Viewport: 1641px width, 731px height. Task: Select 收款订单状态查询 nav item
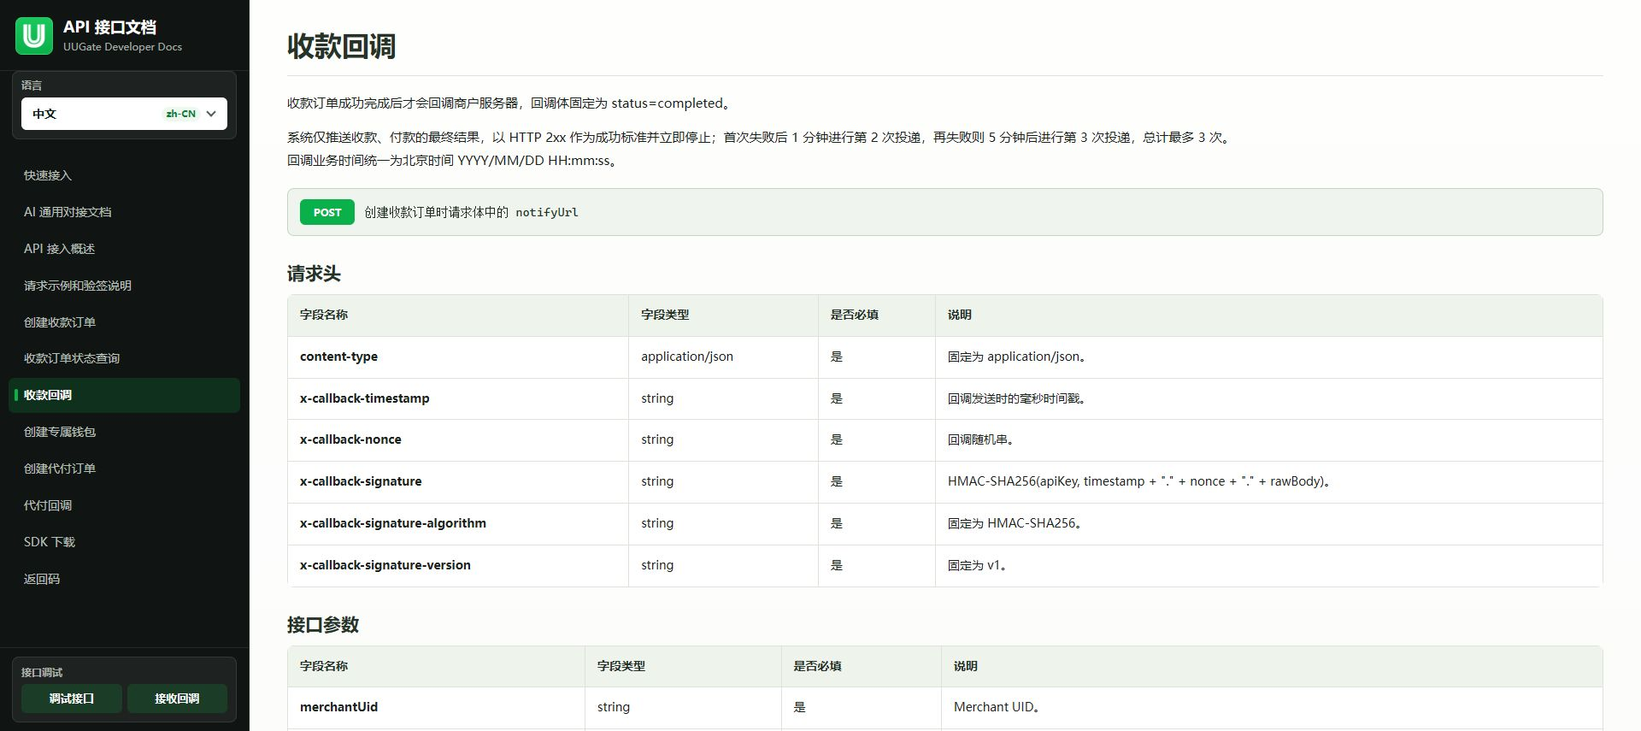pyautogui.click(x=124, y=358)
